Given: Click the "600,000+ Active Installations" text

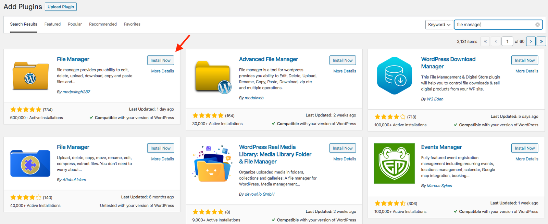Looking at the screenshot, I should [x=37, y=118].
